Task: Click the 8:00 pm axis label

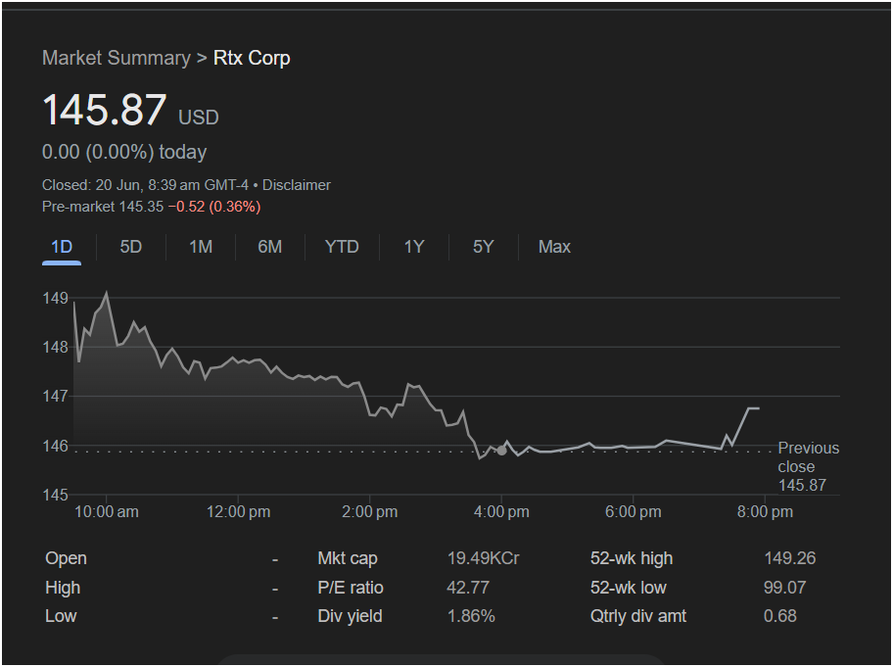Action: coord(765,511)
